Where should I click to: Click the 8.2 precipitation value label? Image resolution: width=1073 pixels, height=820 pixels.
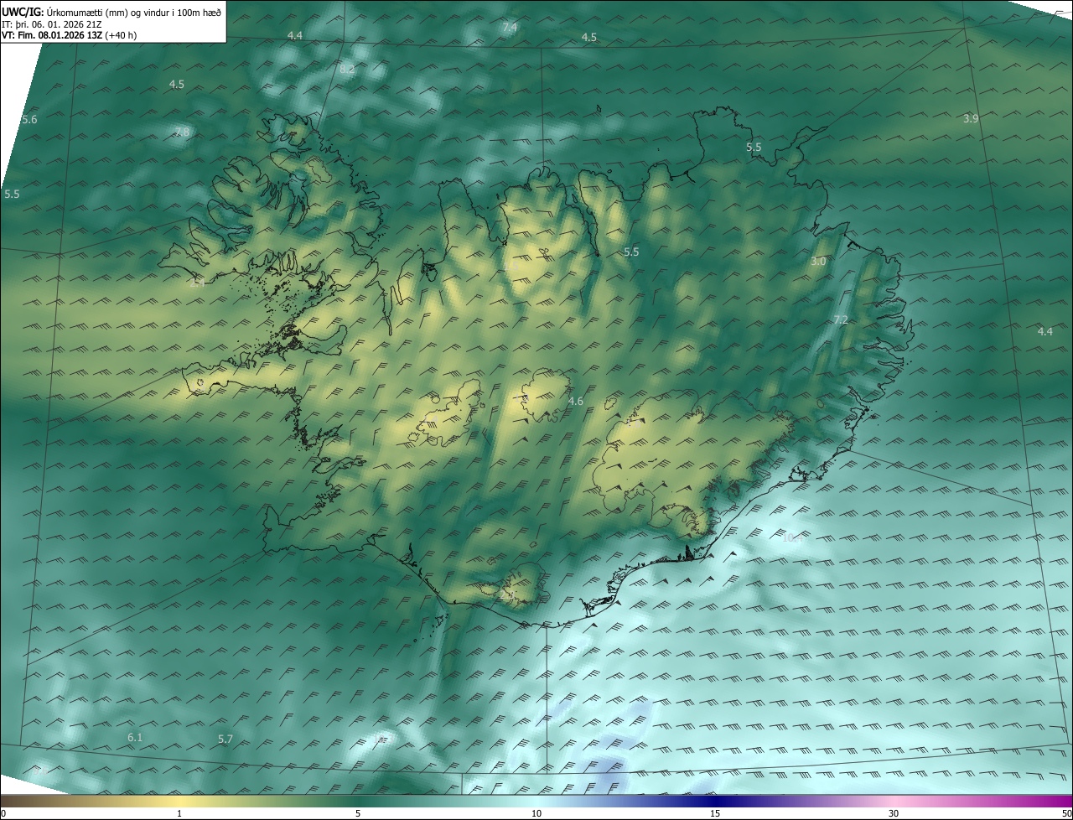(x=347, y=69)
